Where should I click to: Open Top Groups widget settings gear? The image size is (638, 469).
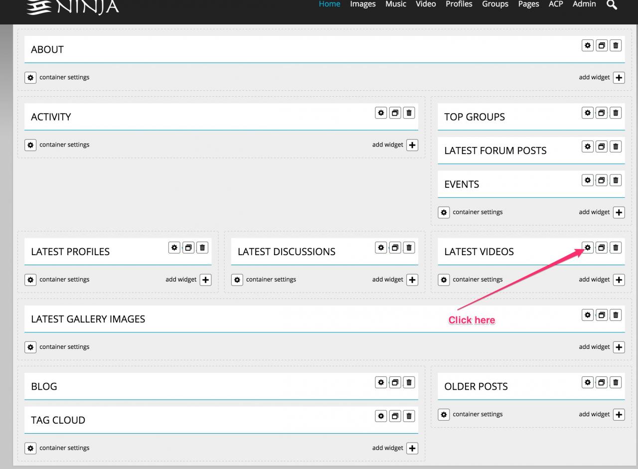click(588, 113)
